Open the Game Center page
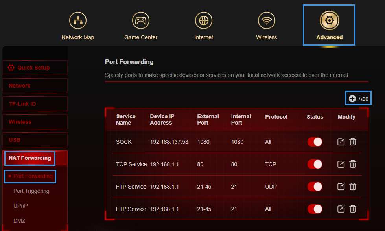 click(140, 25)
